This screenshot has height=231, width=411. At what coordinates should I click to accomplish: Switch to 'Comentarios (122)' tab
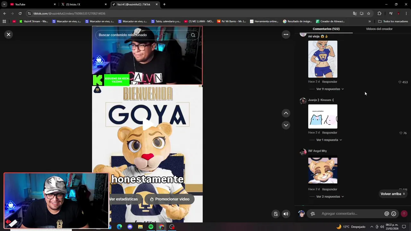pos(326,29)
